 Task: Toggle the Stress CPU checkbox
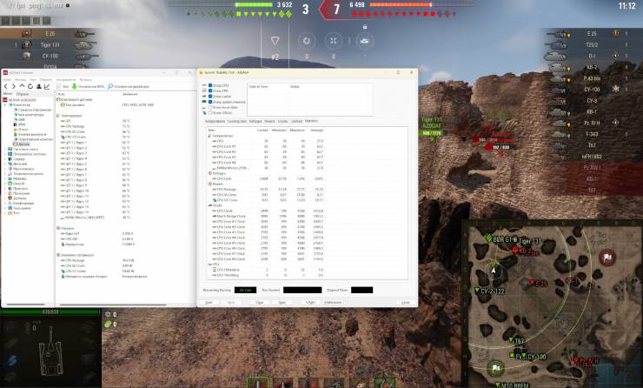click(210, 85)
